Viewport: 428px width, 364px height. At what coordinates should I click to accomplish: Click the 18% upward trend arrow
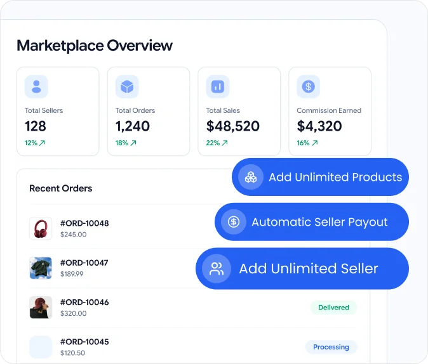pos(133,143)
